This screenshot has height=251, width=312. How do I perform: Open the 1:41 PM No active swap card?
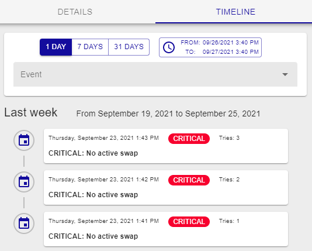point(166,229)
